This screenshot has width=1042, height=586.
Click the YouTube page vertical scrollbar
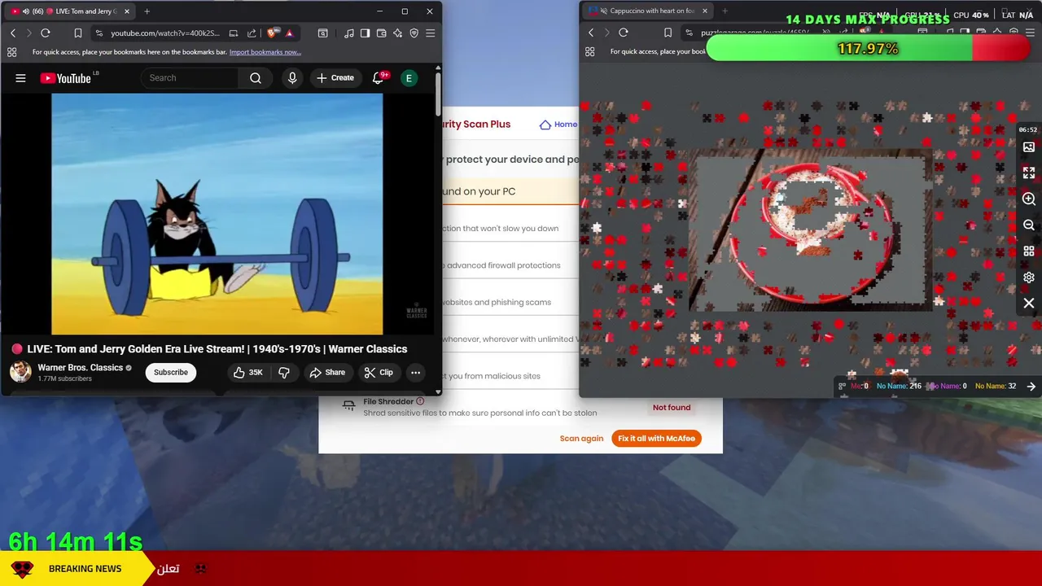pyautogui.click(x=439, y=94)
